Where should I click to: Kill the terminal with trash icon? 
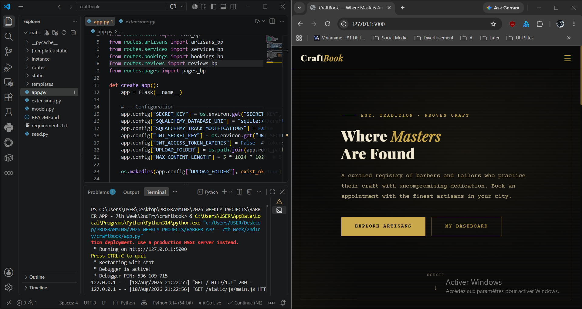coord(249,192)
